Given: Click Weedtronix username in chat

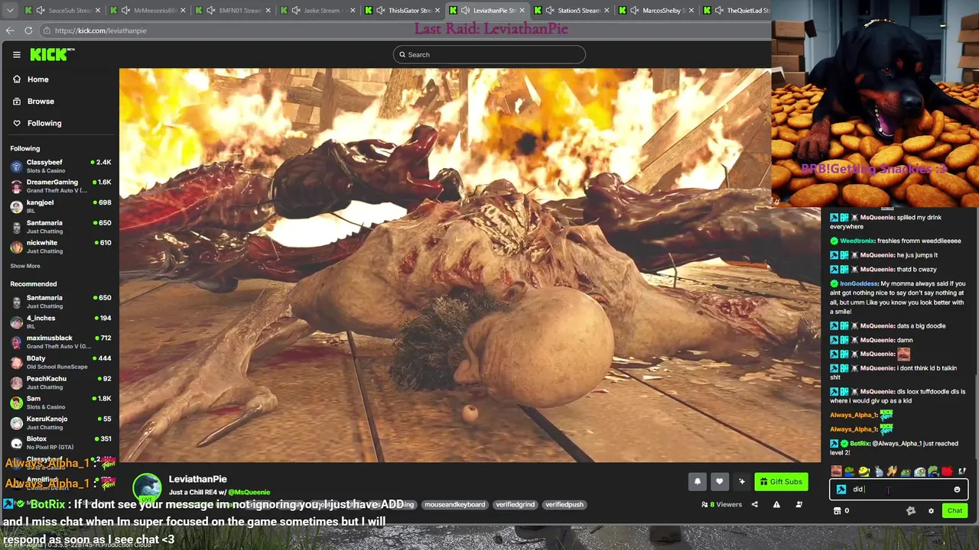Looking at the screenshot, I should [857, 241].
